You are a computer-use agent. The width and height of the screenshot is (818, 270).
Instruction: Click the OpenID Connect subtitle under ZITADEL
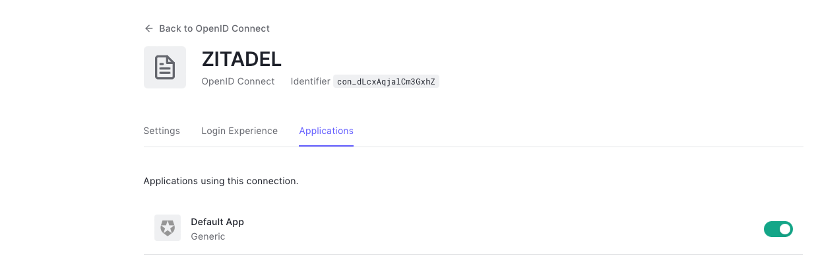(x=238, y=82)
